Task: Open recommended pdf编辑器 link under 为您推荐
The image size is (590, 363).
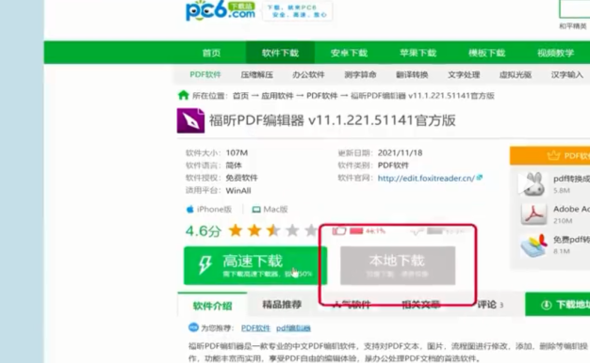Action: coord(293,328)
